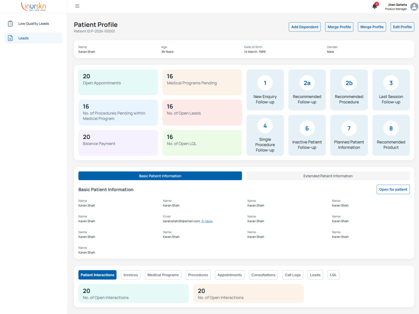Switch to Basic Patient Information tab

(160, 176)
